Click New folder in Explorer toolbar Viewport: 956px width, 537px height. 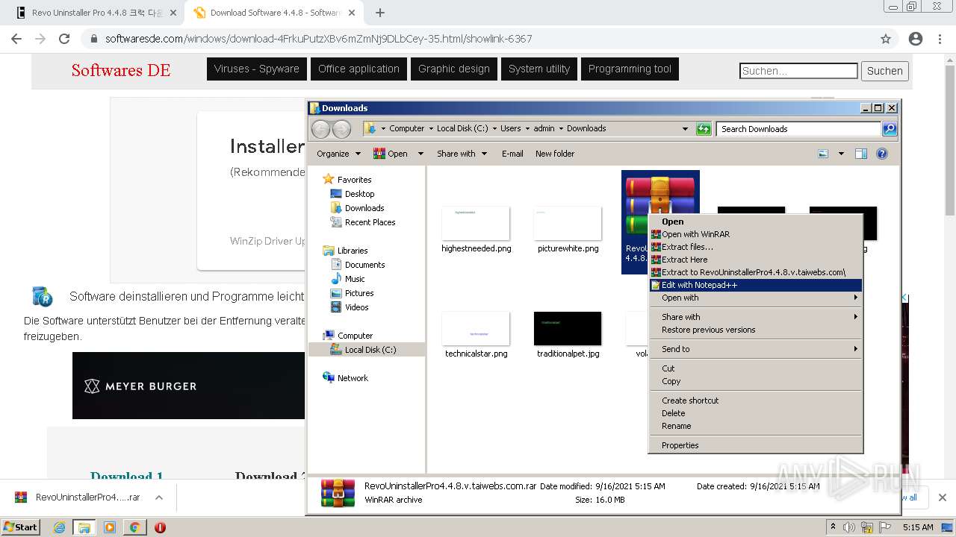(x=555, y=154)
